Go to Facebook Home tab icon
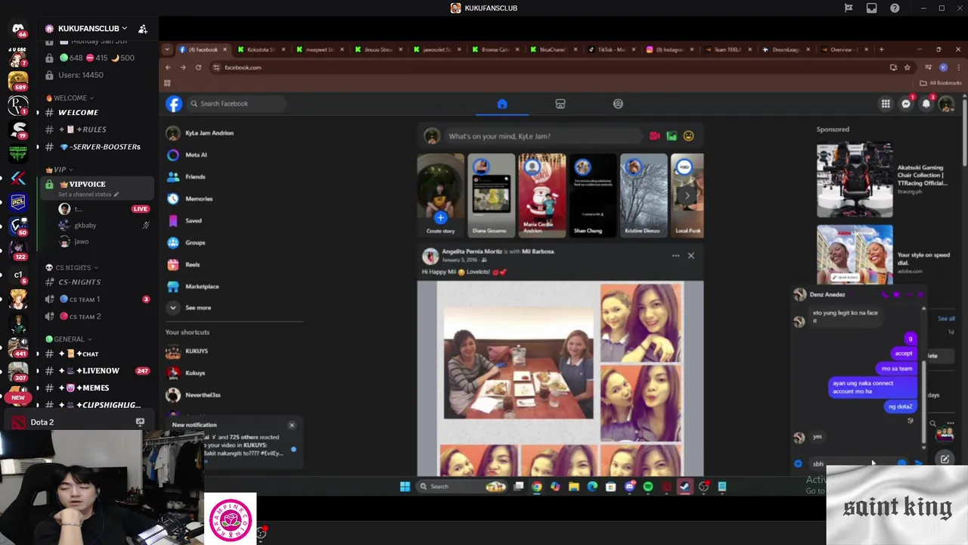Screen dimensions: 968x545 [x=502, y=104]
